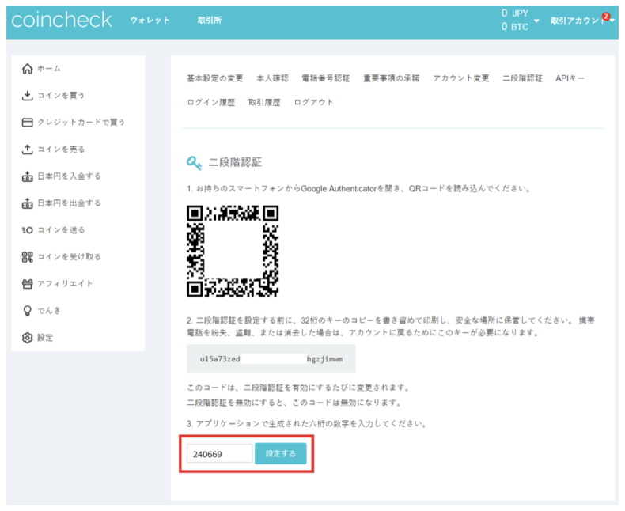Switch to 基本設定の変更 tab
The height and width of the screenshot is (511, 625).
[215, 78]
